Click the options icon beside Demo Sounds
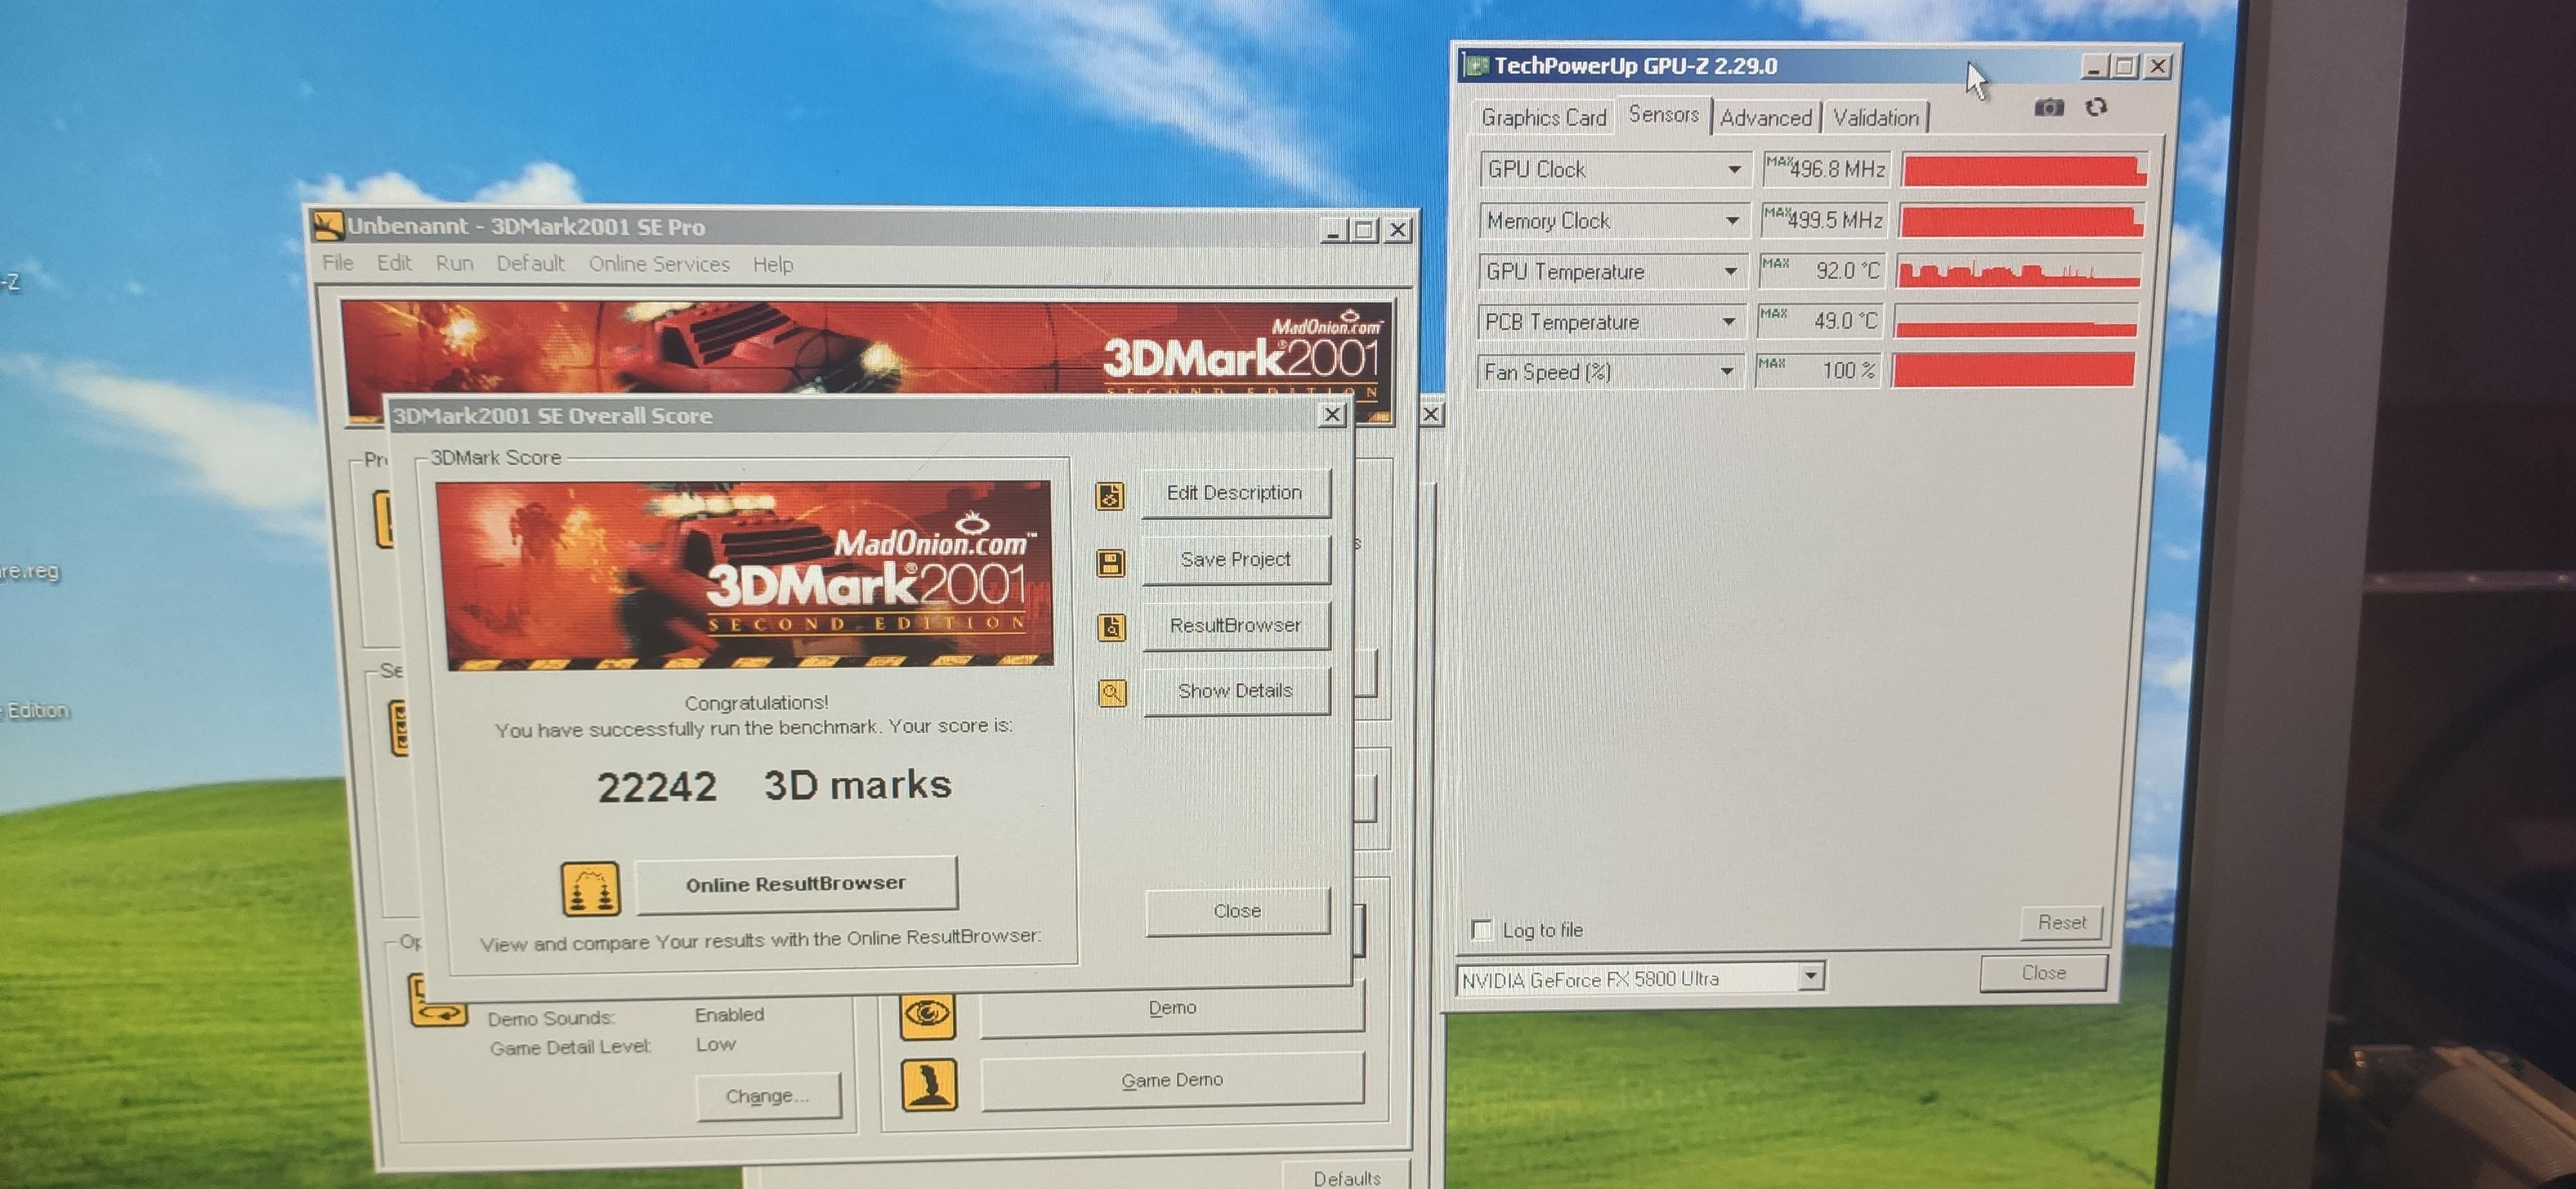2576x1189 pixels. click(x=438, y=1000)
